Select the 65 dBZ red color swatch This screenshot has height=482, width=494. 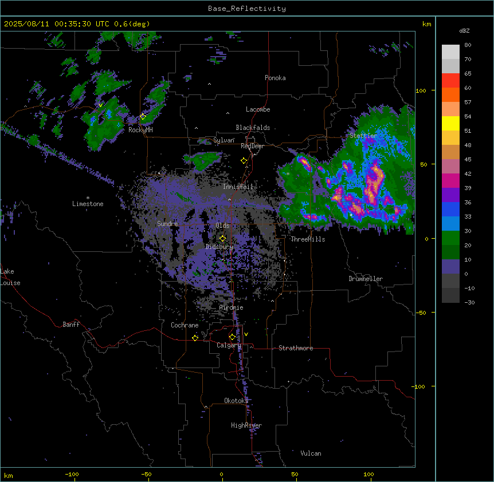click(x=450, y=80)
